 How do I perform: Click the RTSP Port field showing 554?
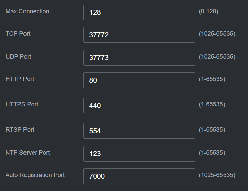coord(139,131)
